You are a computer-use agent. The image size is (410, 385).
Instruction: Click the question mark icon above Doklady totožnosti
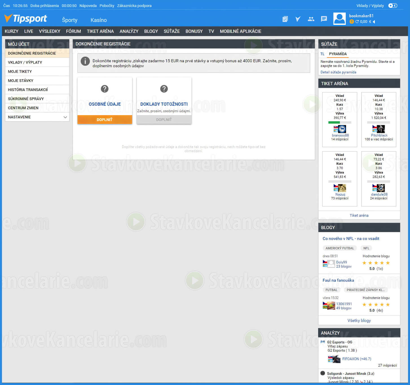coord(164,89)
